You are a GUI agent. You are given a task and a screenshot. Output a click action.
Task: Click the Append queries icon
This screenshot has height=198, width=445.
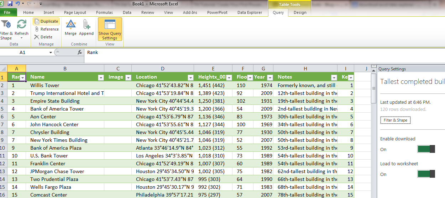click(x=86, y=25)
